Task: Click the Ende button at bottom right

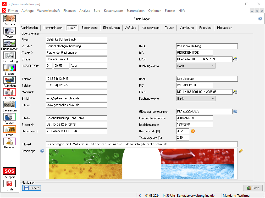Action: (253, 188)
